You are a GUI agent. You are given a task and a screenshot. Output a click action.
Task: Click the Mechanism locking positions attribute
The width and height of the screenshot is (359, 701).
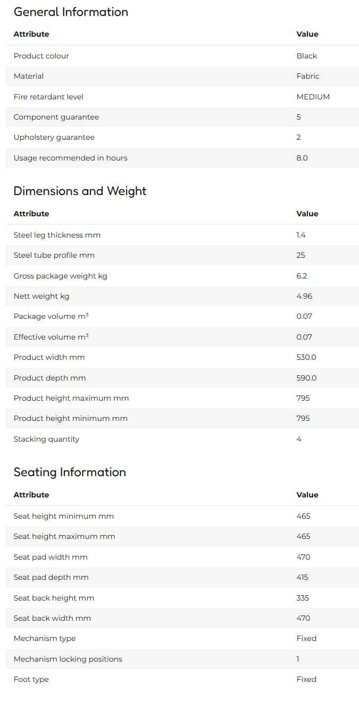point(68,659)
